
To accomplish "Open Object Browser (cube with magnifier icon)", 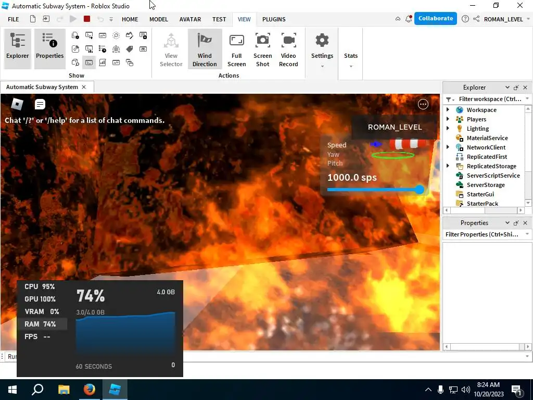I will tap(75, 63).
